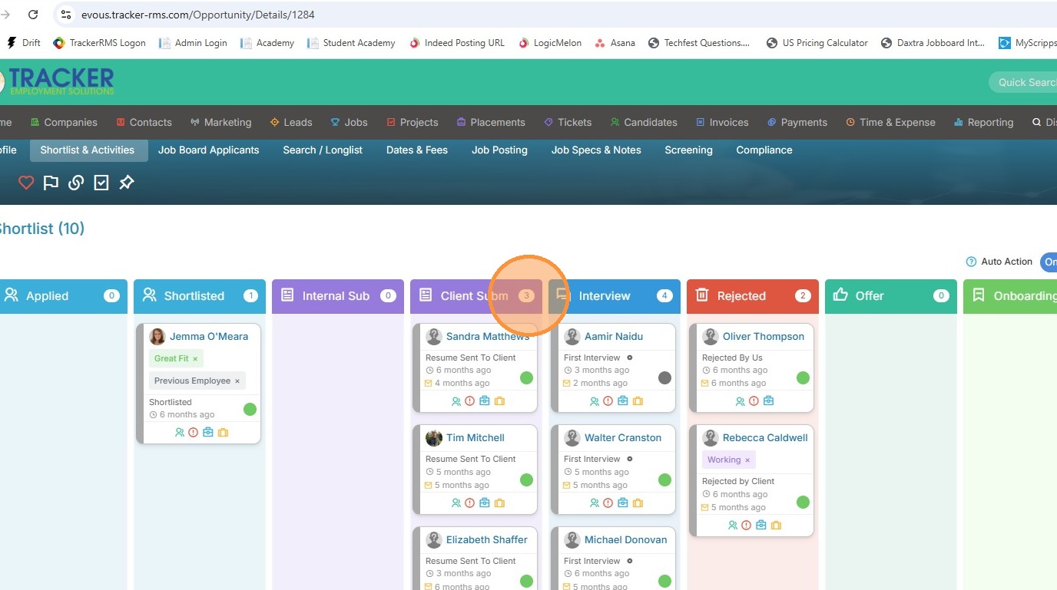Click the yellow briefcase icon on Tim Mitchell's card

[499, 503]
